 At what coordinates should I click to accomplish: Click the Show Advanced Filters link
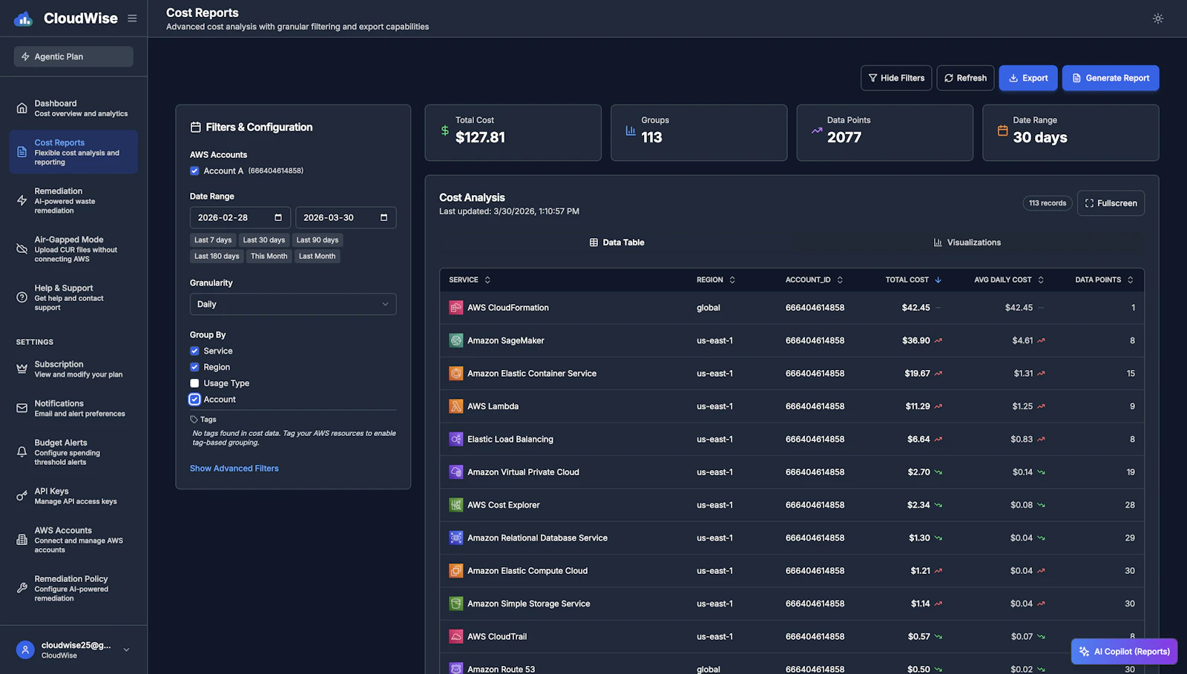click(234, 469)
